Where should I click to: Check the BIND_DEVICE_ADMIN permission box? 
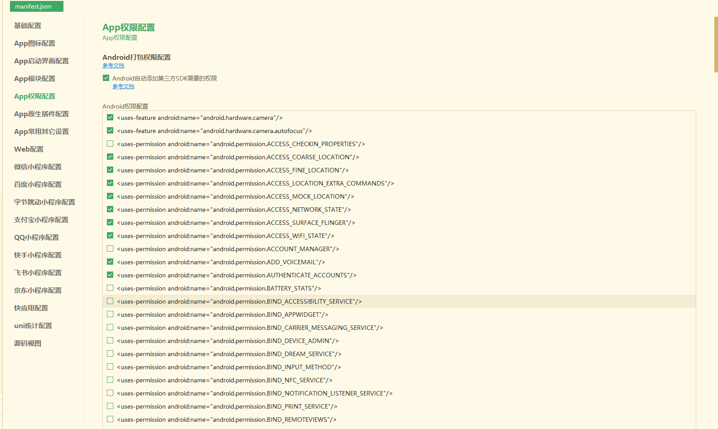[110, 341]
